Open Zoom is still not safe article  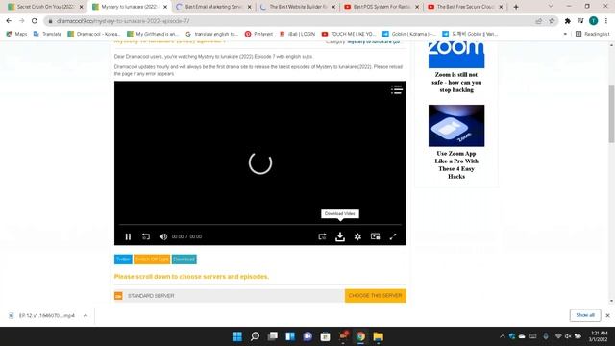tap(456, 83)
